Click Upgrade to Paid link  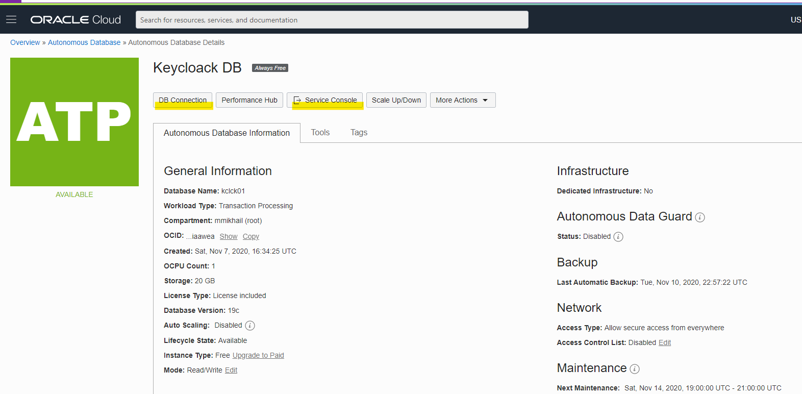(x=258, y=355)
